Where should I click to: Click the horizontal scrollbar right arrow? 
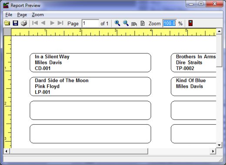point(213,151)
